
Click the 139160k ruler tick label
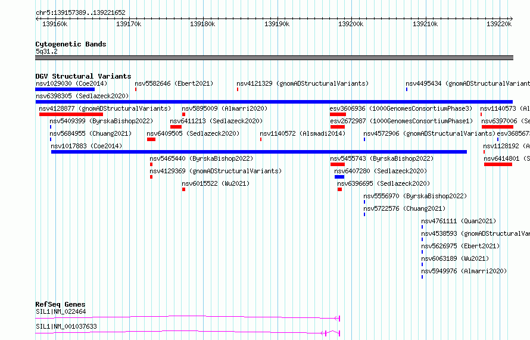coord(55,24)
